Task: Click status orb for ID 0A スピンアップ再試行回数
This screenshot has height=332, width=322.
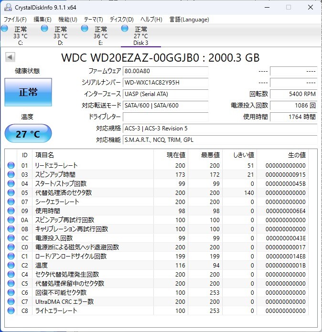Action: point(11,220)
